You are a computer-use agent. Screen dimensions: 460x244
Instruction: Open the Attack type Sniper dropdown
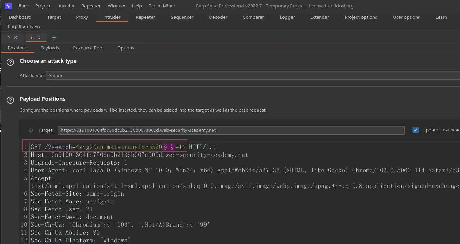[253, 75]
